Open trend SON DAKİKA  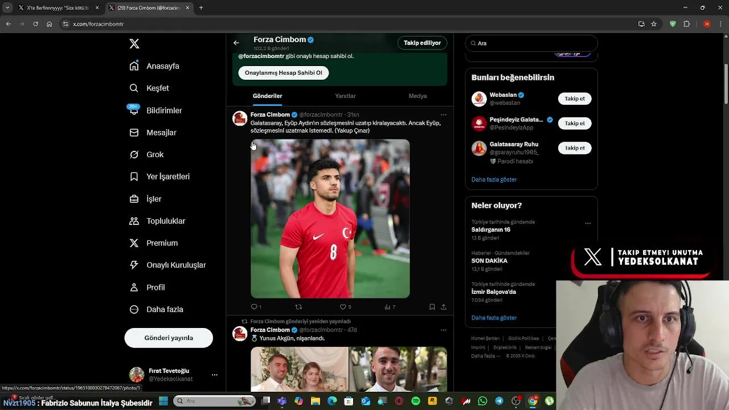[x=489, y=261]
